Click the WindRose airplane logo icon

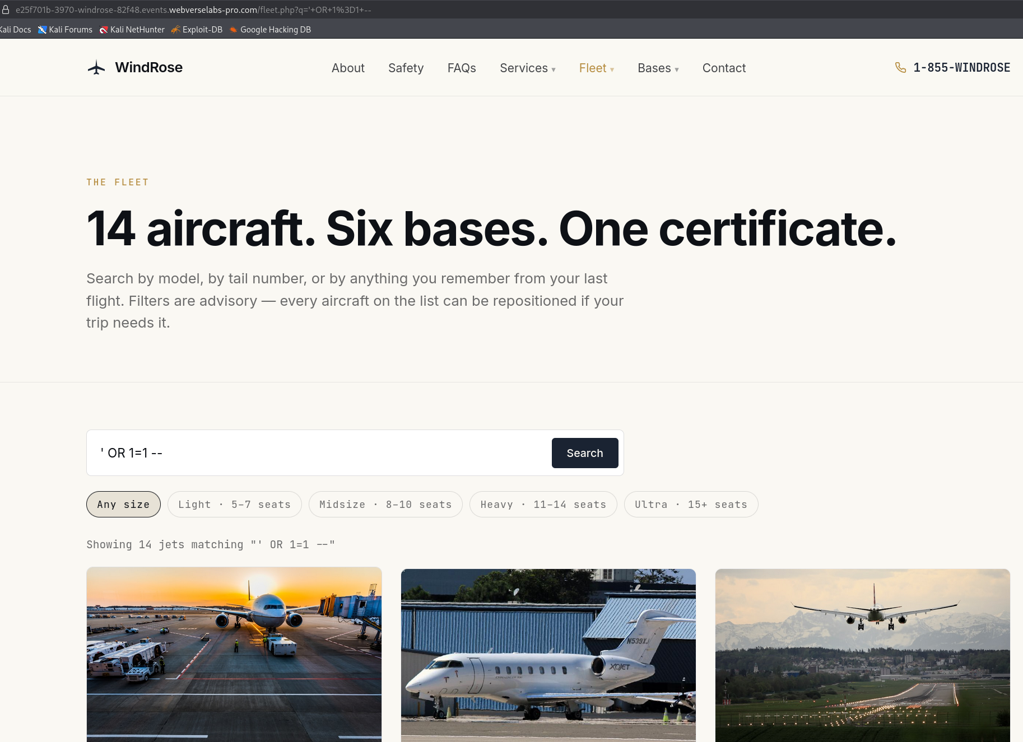coord(96,68)
